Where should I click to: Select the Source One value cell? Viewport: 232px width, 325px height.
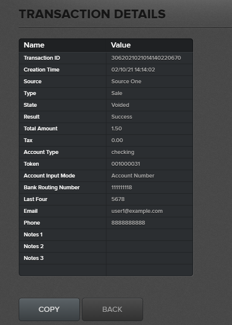coord(150,82)
